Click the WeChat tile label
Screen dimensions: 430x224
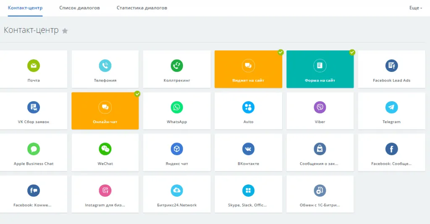point(105,163)
